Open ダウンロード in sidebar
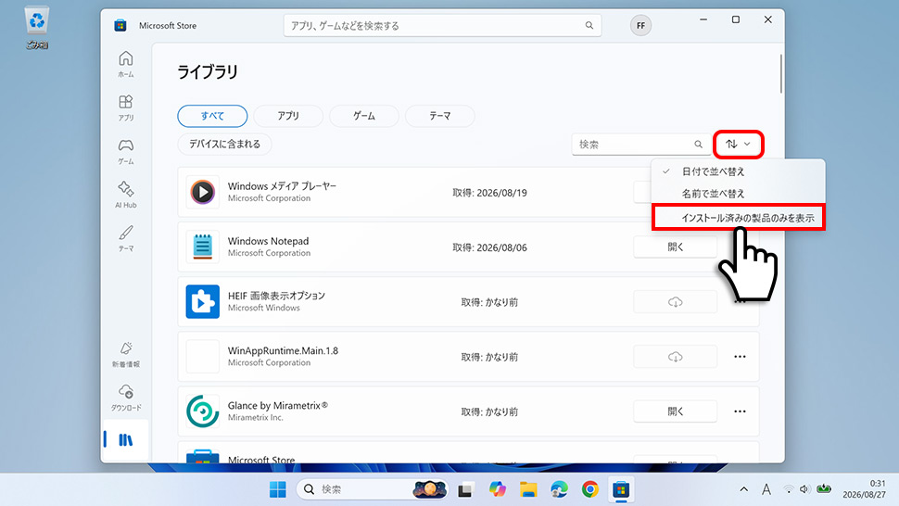This screenshot has height=506, width=899. pyautogui.click(x=125, y=398)
